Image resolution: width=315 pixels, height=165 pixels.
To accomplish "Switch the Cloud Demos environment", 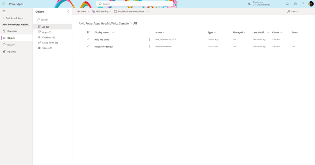I will point(259,3).
